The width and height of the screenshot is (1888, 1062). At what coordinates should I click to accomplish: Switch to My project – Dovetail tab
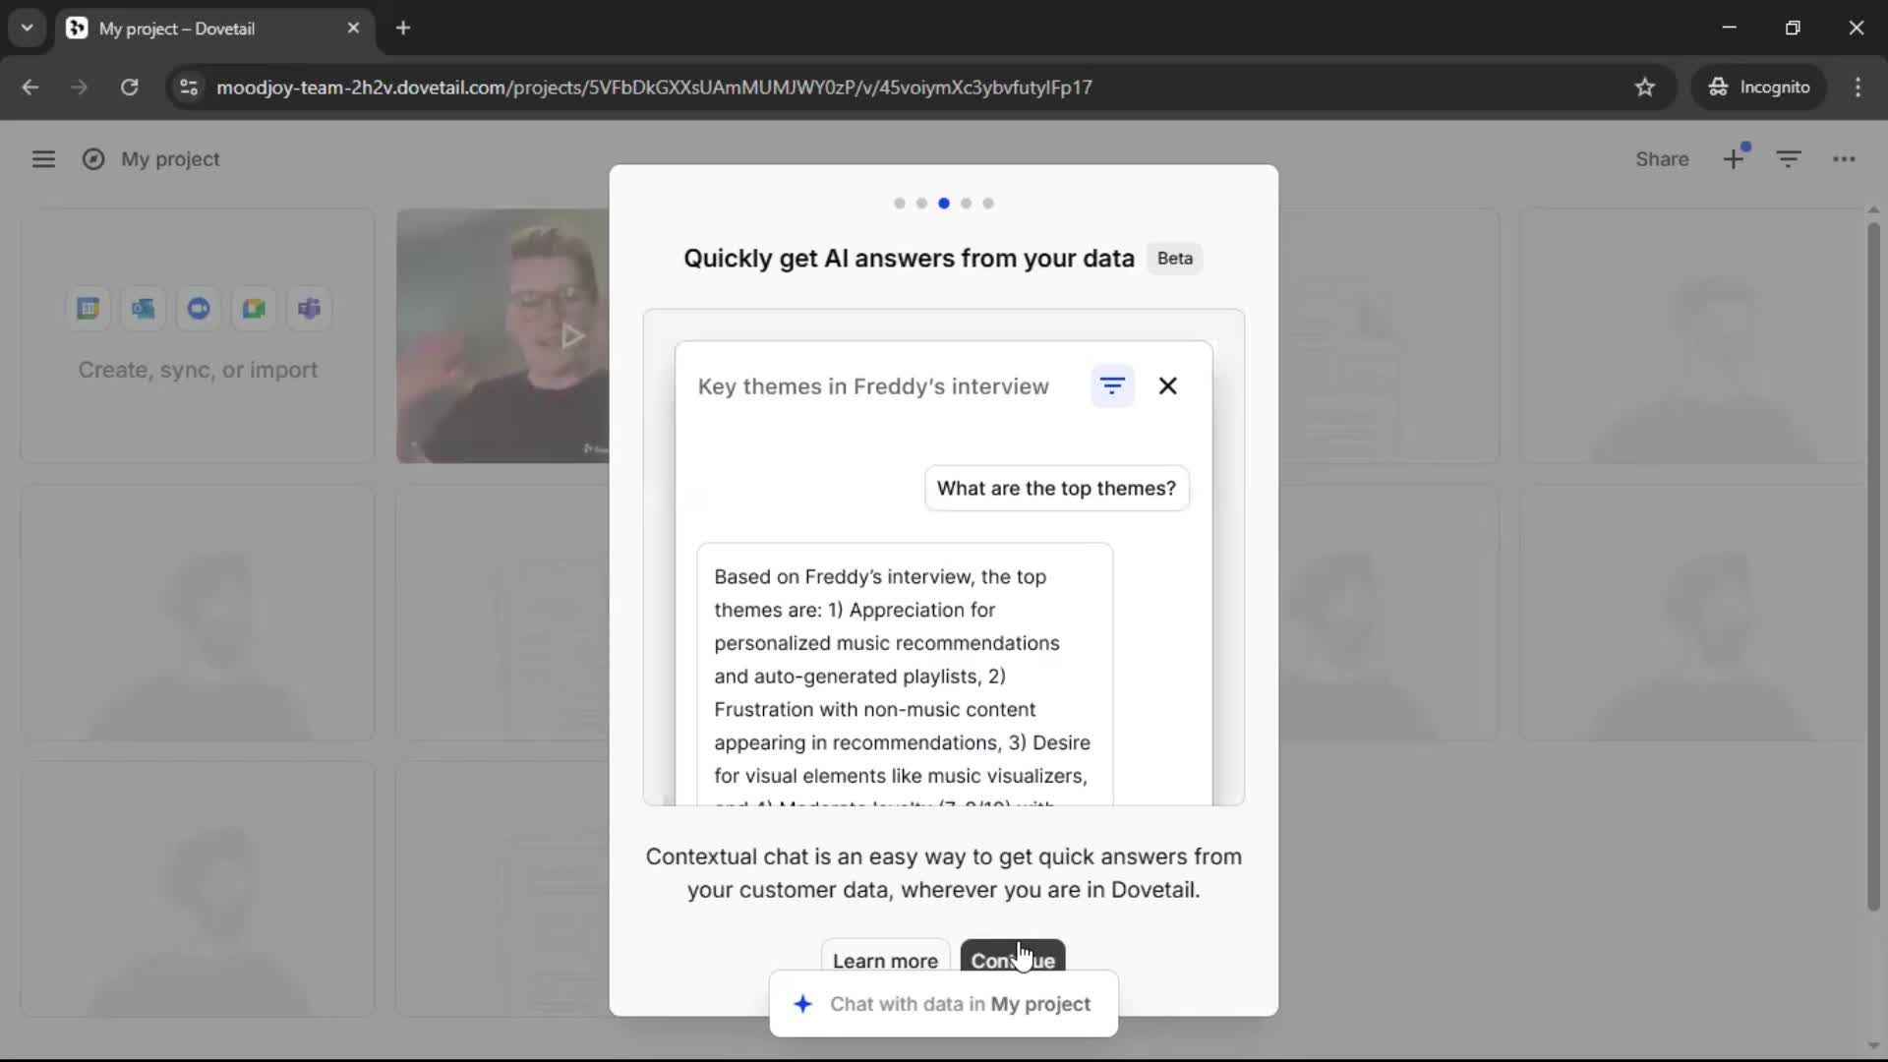tap(177, 29)
